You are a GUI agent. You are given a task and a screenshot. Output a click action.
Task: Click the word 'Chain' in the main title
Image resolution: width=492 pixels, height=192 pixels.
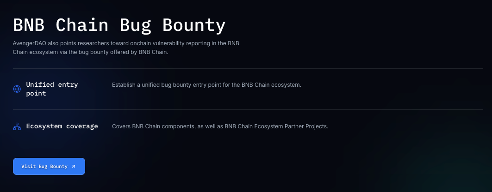click(x=82, y=25)
